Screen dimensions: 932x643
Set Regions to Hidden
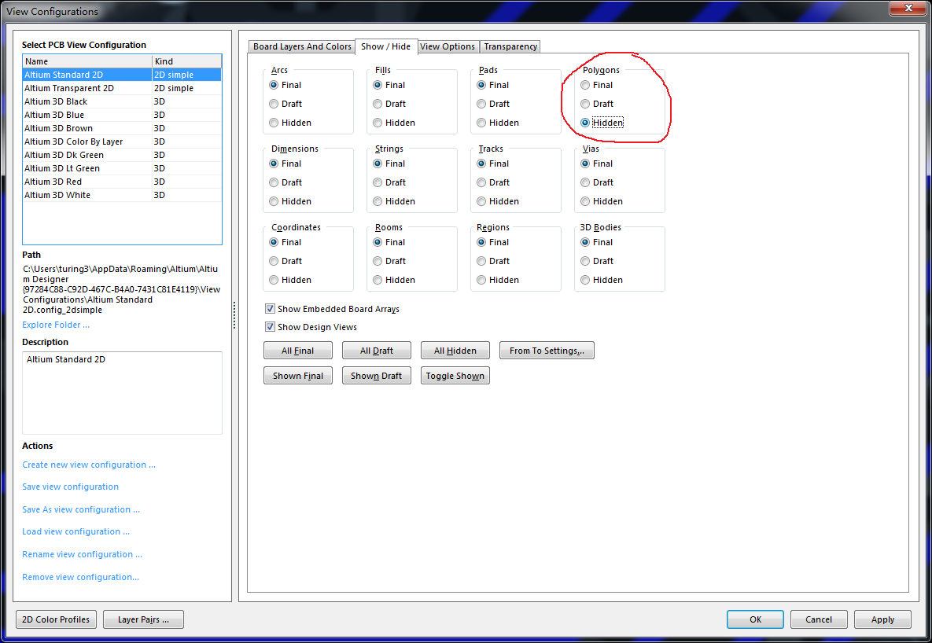tap(481, 280)
